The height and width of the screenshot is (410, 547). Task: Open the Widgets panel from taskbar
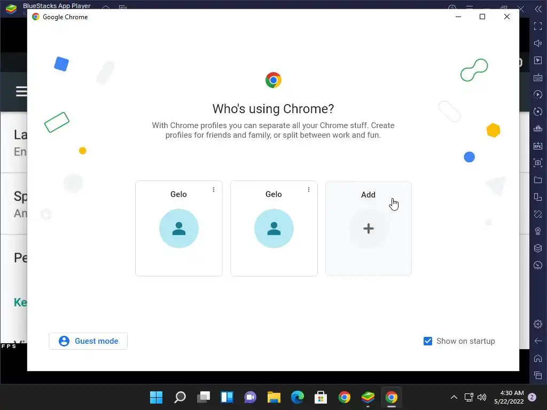click(x=226, y=397)
